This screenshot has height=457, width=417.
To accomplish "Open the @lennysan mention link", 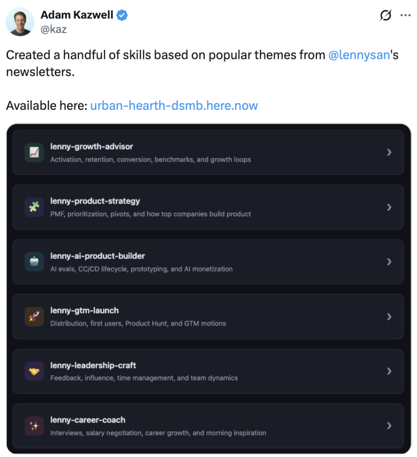I will [359, 55].
